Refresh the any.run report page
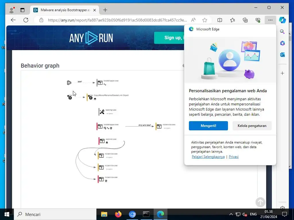 (x=26, y=20)
